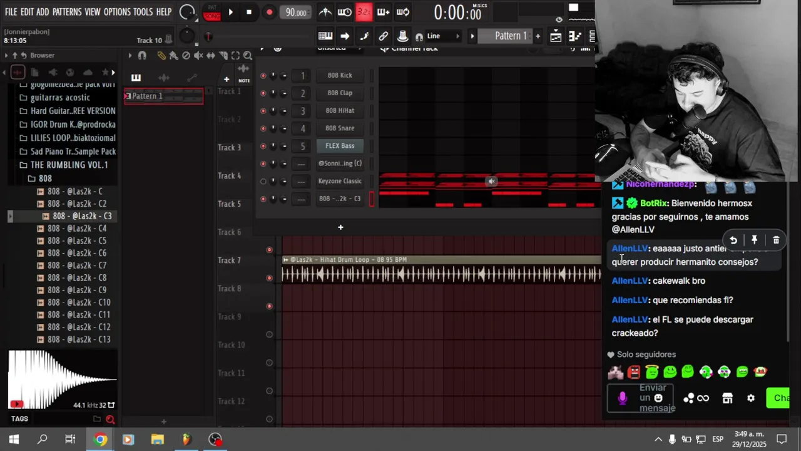
Task: Expand the LILIES LOOP..biaktoziomal folder
Action: point(73,138)
